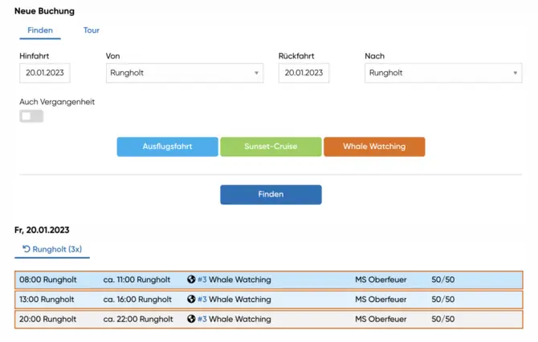Viewport: 538px width, 342px height.
Task: Filter by Whale Watching category
Action: coord(373,147)
